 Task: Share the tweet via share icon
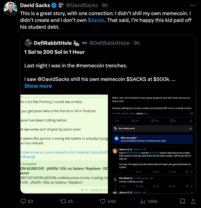click(x=193, y=201)
